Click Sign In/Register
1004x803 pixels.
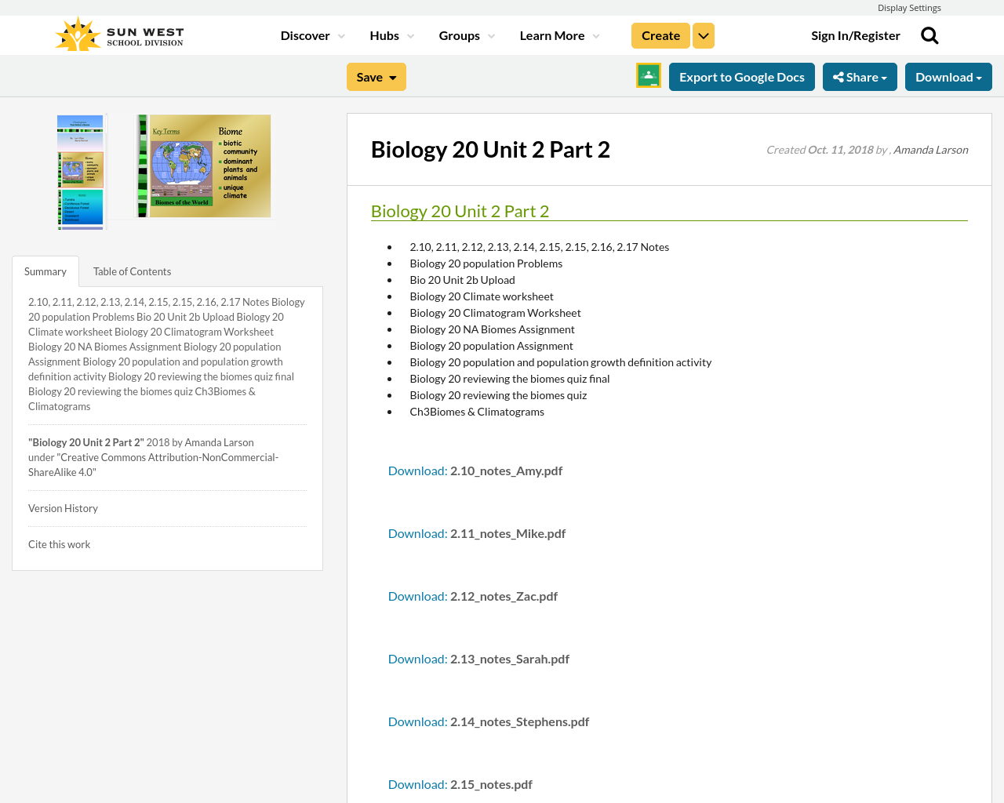click(x=855, y=35)
